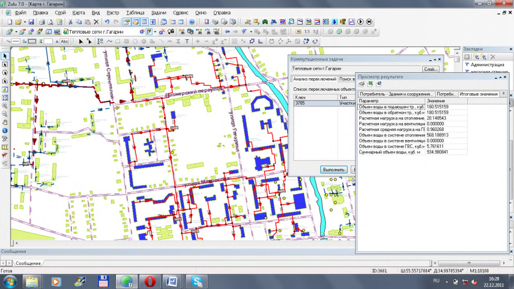Open the Карта menu
The image size is (514, 289).
pos(78,12)
